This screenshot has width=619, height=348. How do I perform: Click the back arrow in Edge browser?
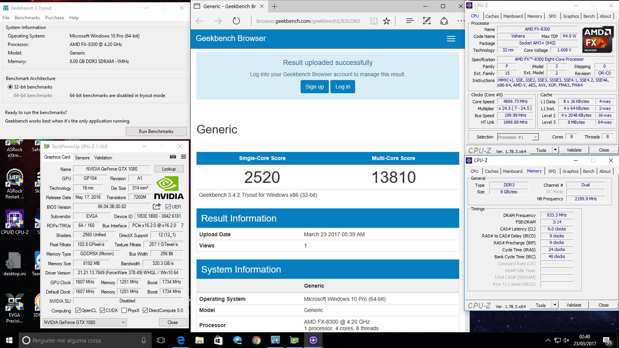click(200, 21)
